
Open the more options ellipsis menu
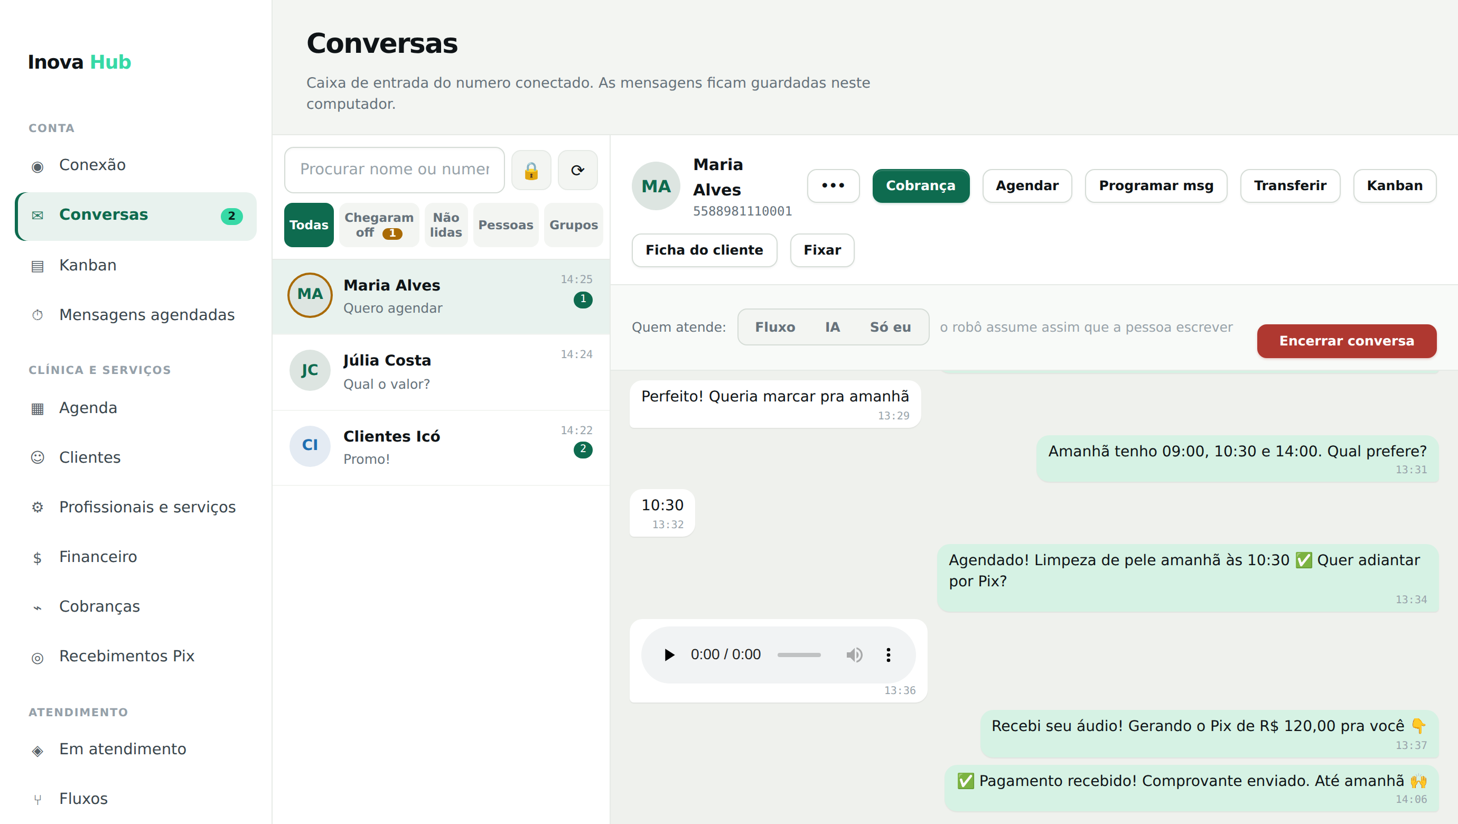tap(833, 185)
